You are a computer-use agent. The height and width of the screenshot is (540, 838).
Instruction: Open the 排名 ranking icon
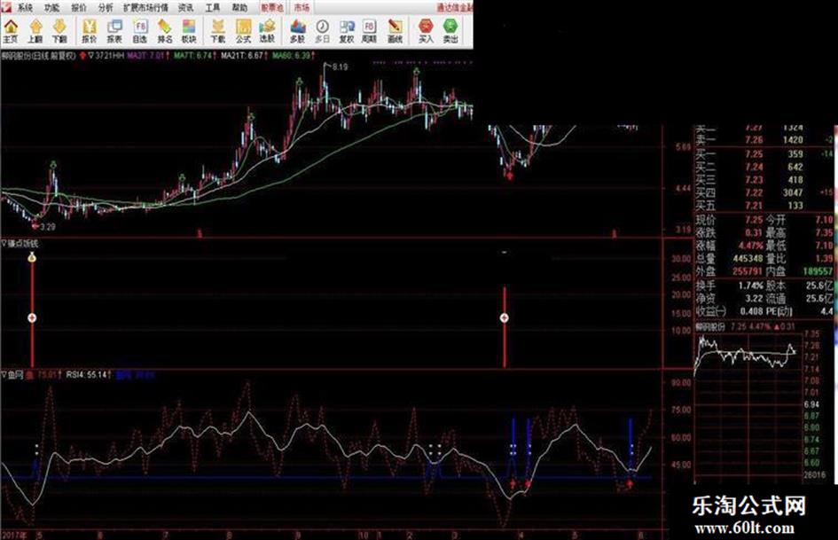[165, 31]
